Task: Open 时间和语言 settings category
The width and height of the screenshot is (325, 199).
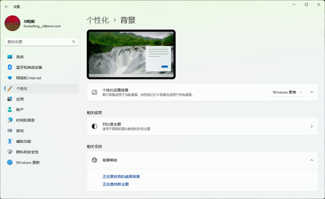Action: point(42,120)
